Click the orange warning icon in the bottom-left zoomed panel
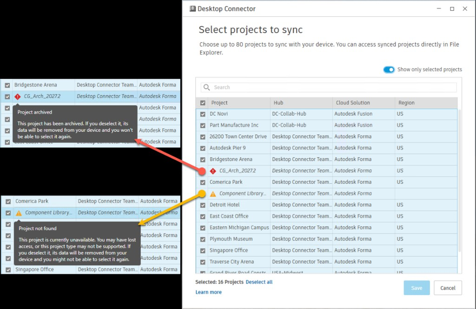 19,213
